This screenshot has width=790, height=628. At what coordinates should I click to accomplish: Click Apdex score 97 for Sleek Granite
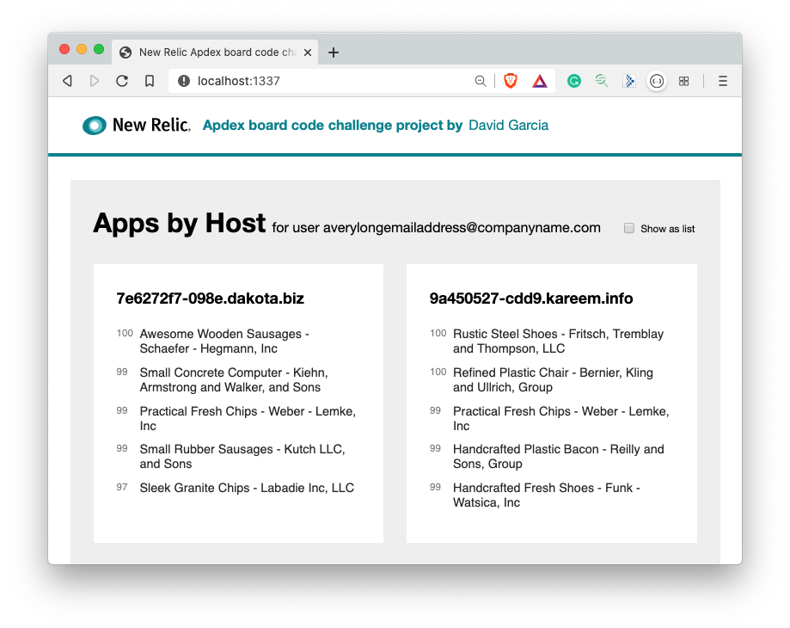click(x=122, y=488)
